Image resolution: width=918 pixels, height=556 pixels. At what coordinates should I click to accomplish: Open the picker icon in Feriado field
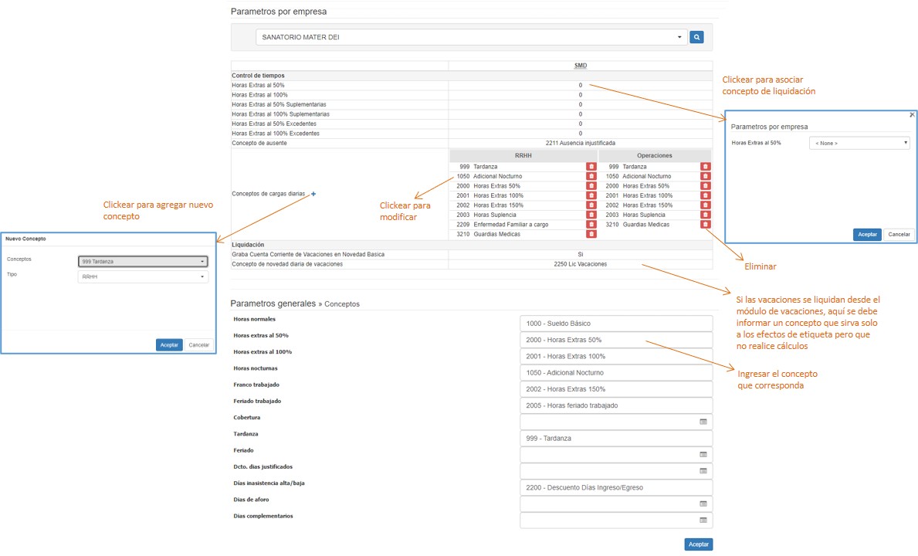point(703,455)
